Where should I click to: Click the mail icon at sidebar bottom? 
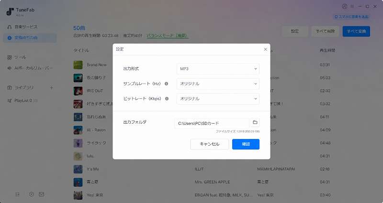42,194
